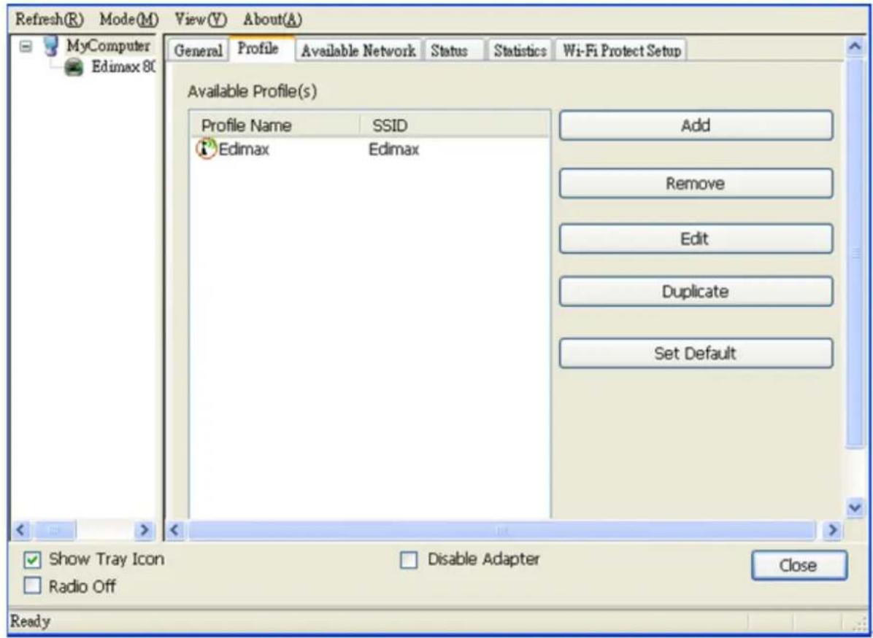The height and width of the screenshot is (638, 873).
Task: Check the Disable Adapter checkbox
Action: (409, 560)
